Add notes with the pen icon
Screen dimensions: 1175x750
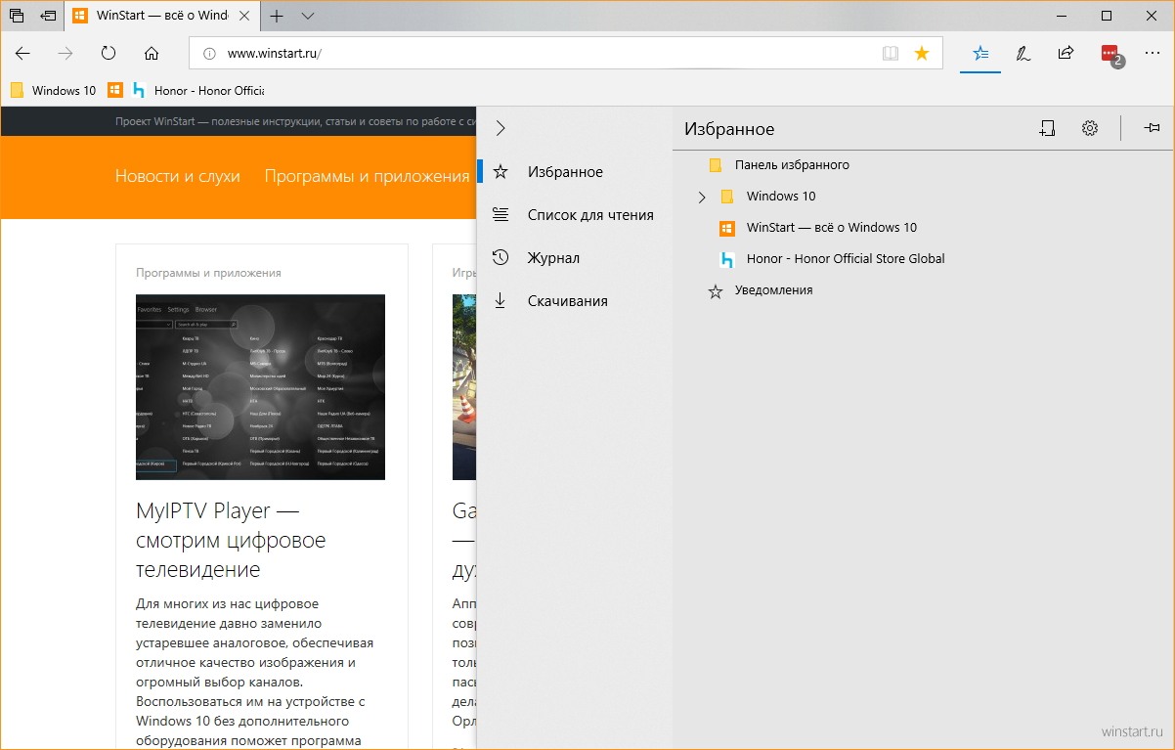point(1023,54)
